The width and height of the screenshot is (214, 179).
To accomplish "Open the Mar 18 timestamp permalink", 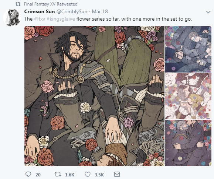I will [100, 11].
